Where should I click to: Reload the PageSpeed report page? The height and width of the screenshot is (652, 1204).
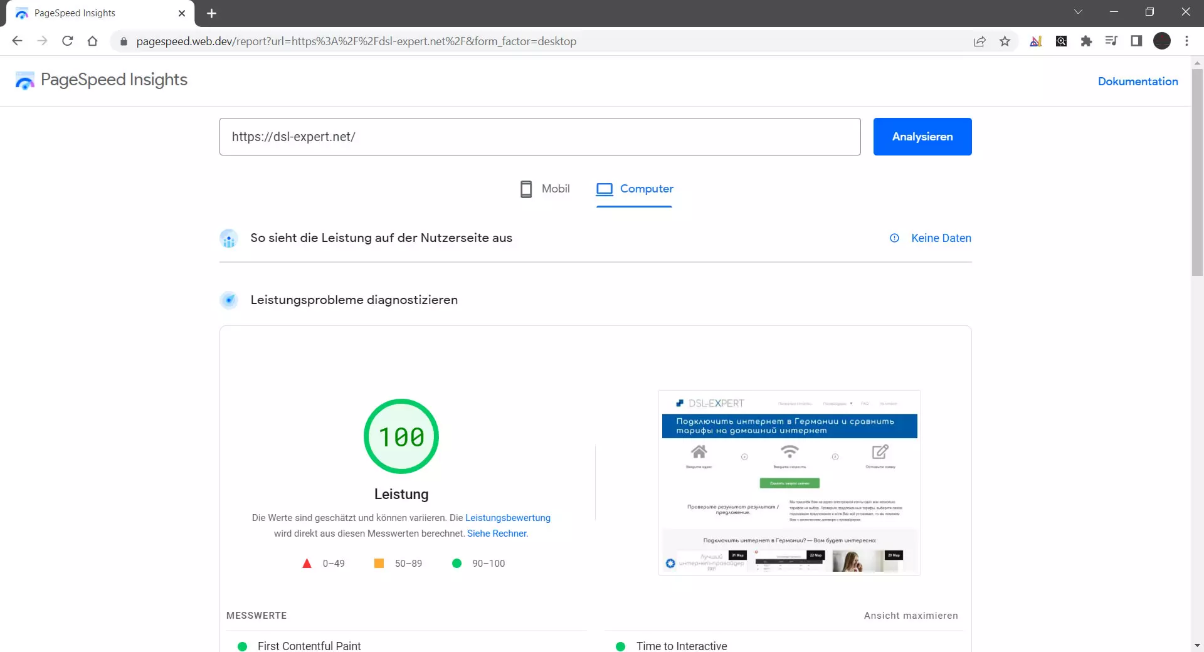tap(68, 41)
